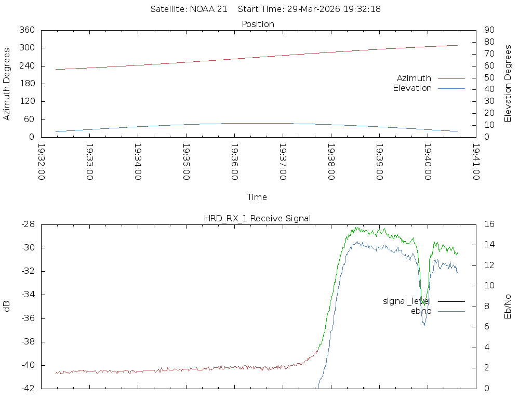The width and height of the screenshot is (532, 399).
Task: Click the 19:39:00 time axis tick label
Action: tap(379, 162)
